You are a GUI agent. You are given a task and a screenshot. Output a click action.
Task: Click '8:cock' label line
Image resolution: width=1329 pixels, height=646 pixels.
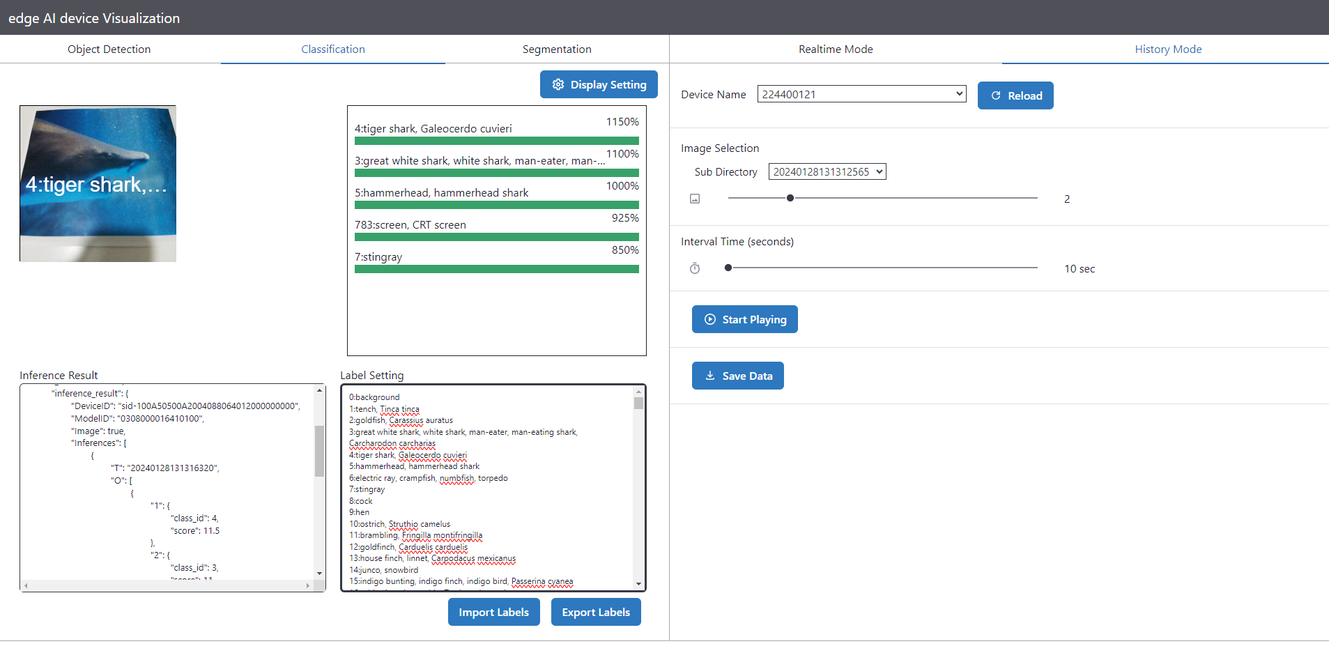click(x=361, y=501)
